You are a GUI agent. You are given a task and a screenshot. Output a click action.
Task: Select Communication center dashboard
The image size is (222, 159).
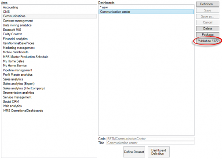click(x=146, y=12)
